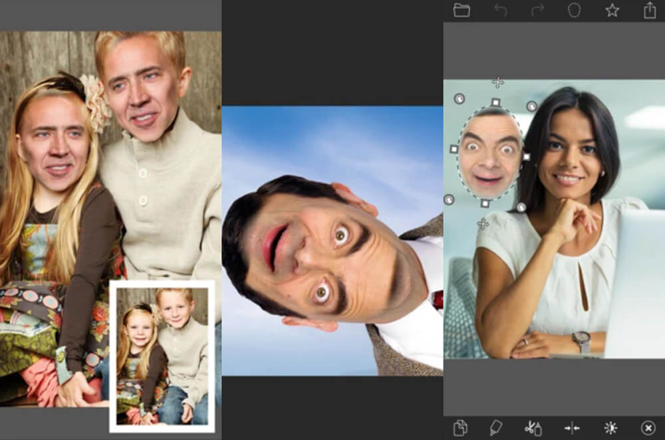Viewport: 665px width, 440px height.
Task: Click the undo arrow
Action: tap(501, 10)
